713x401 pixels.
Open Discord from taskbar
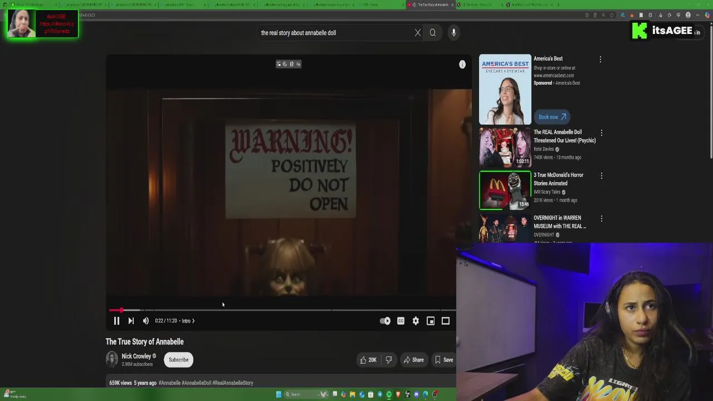click(x=416, y=394)
